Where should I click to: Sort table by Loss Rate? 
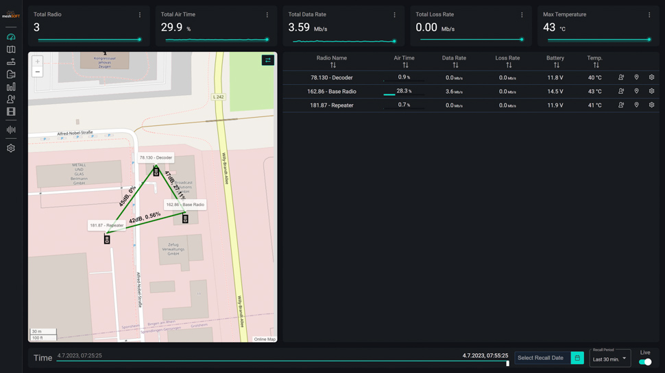[509, 65]
